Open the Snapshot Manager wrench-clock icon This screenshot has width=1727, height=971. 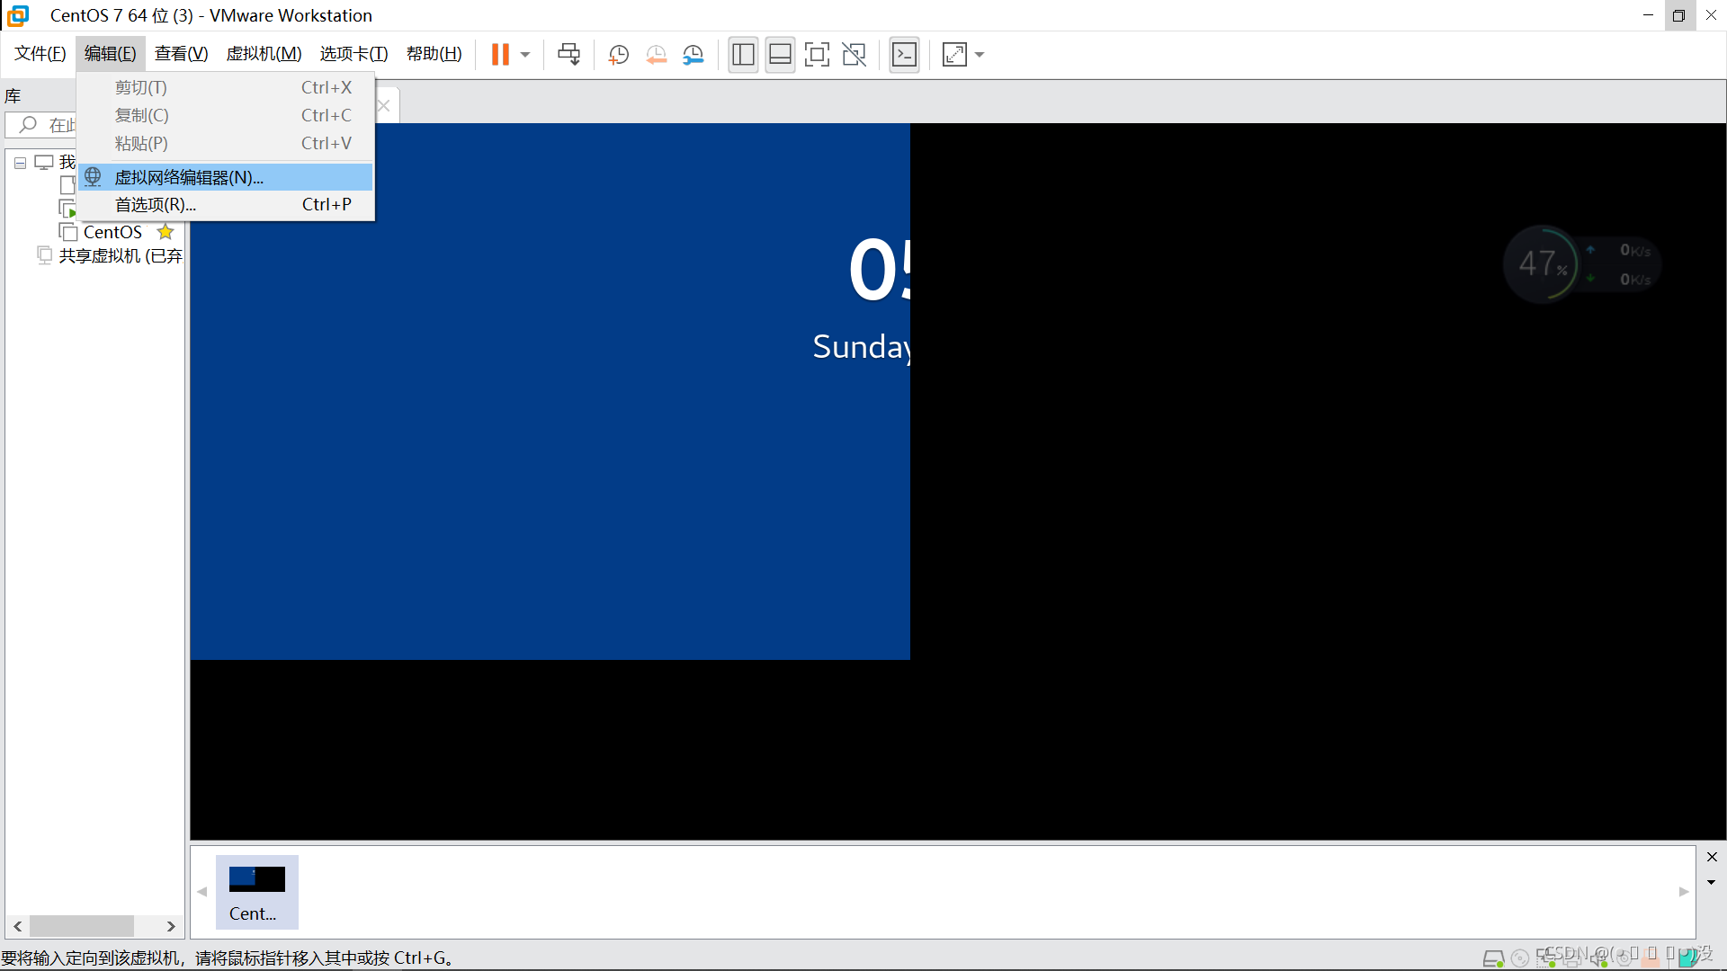(x=693, y=55)
